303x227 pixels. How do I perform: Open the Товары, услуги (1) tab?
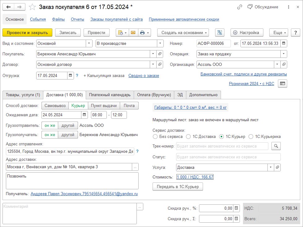tap(23, 95)
